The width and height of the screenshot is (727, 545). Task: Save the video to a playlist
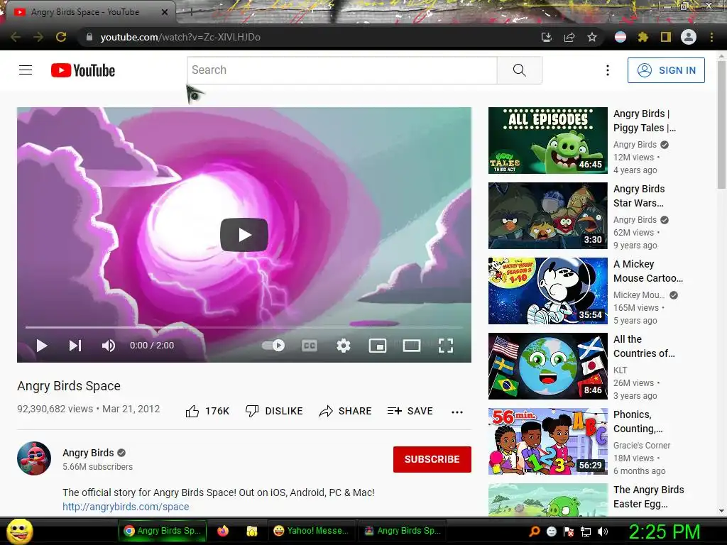tap(410, 411)
